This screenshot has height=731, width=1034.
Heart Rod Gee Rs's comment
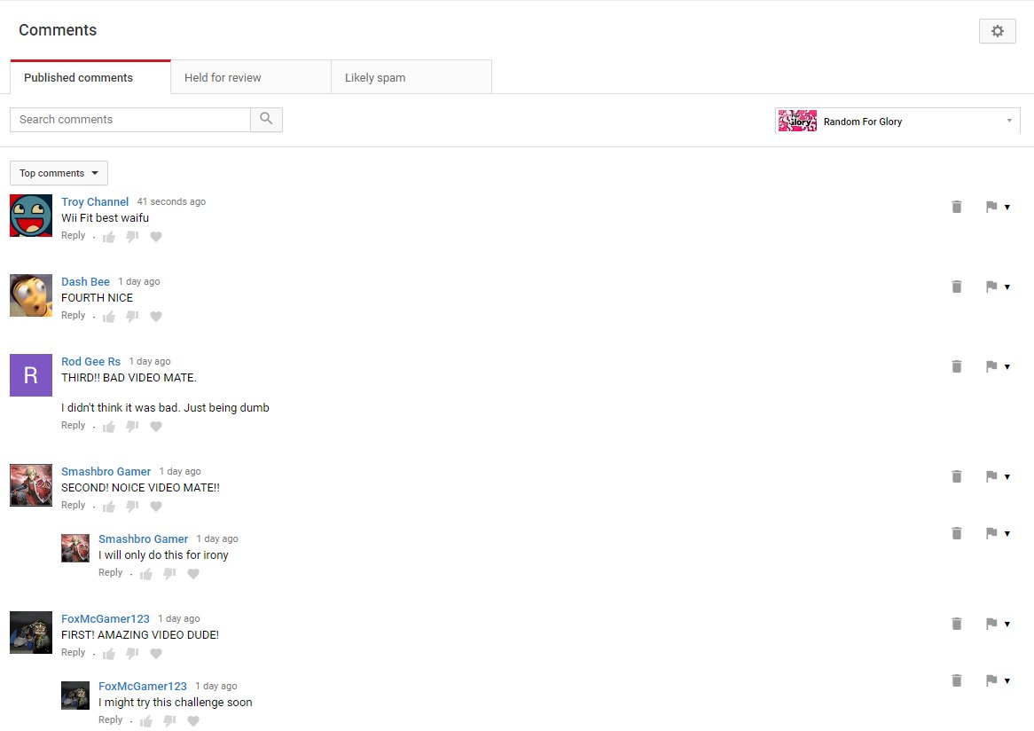pyautogui.click(x=155, y=427)
